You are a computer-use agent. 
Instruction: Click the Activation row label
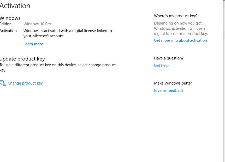(x=8, y=31)
